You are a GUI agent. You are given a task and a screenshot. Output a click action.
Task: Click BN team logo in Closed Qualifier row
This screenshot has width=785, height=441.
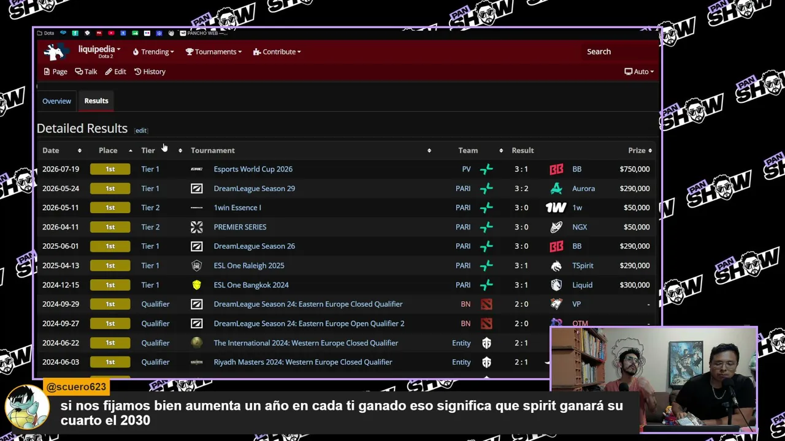(486, 304)
